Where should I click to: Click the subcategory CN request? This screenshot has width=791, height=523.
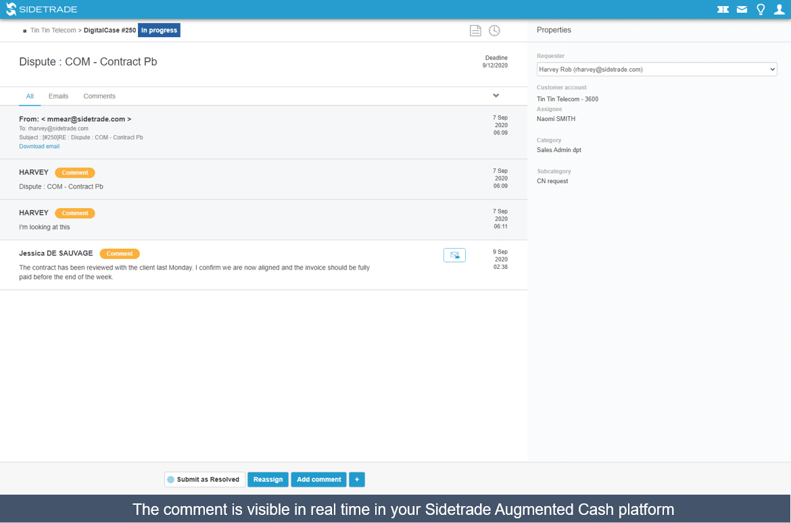click(x=552, y=181)
